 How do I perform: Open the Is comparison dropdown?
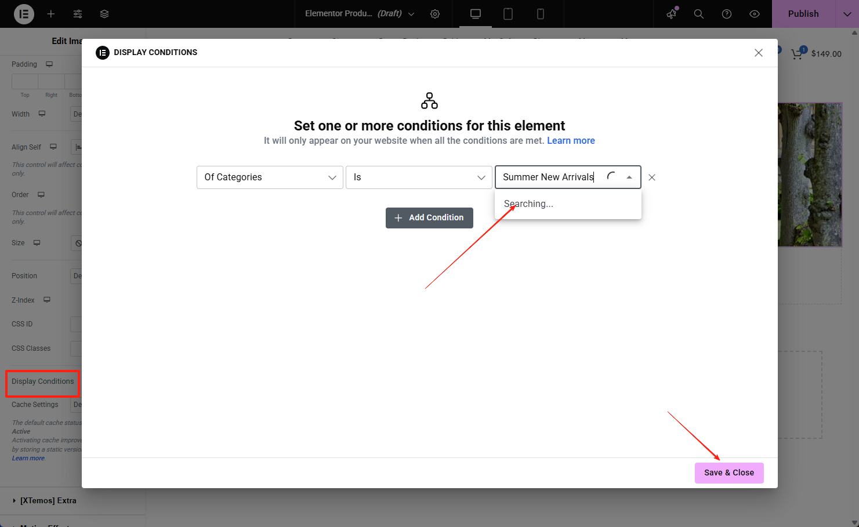click(419, 177)
